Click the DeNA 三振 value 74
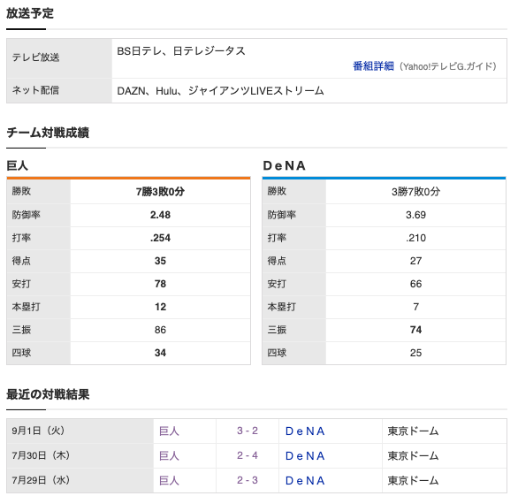 (x=415, y=330)
